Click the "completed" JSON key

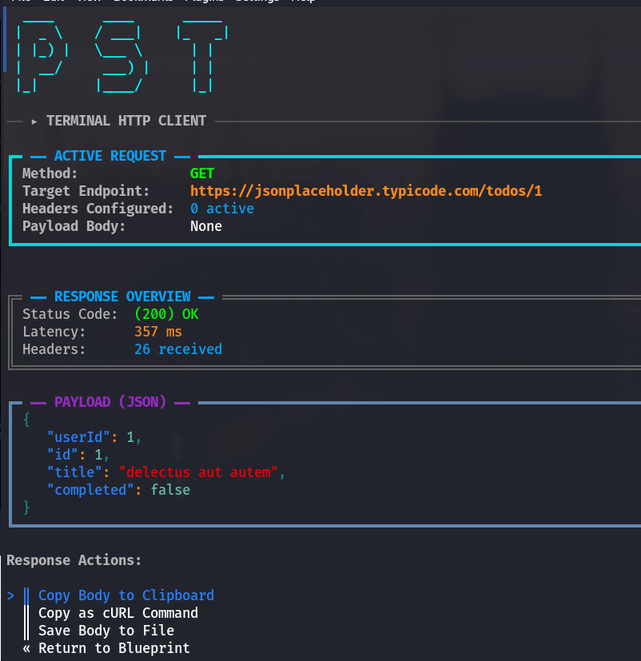[90, 490]
